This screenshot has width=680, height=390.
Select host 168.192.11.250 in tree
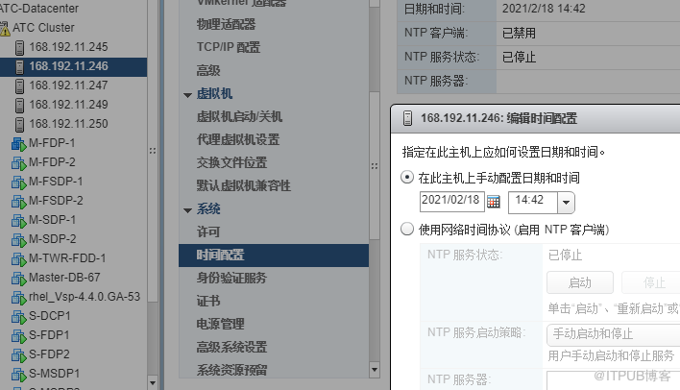(x=68, y=124)
